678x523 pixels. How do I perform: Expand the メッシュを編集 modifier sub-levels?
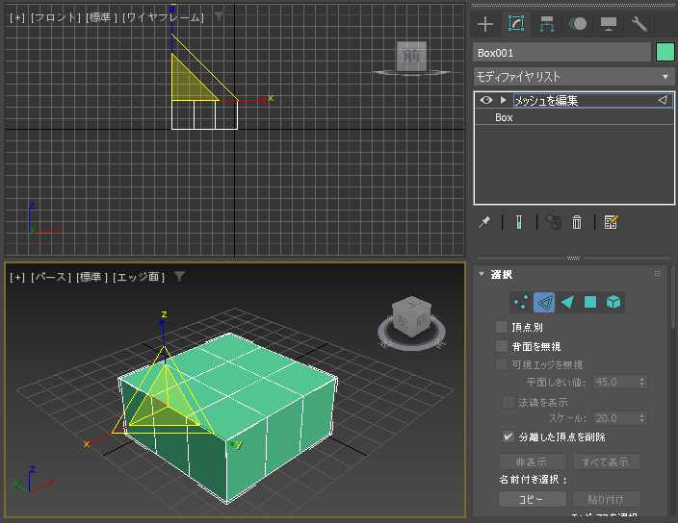(503, 100)
